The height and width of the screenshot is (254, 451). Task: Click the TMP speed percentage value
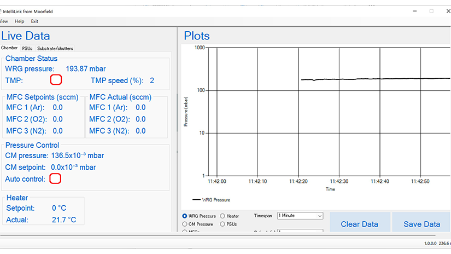click(x=152, y=80)
